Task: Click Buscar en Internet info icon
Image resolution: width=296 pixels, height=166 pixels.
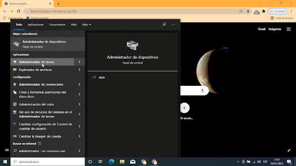Action: pos(39,143)
